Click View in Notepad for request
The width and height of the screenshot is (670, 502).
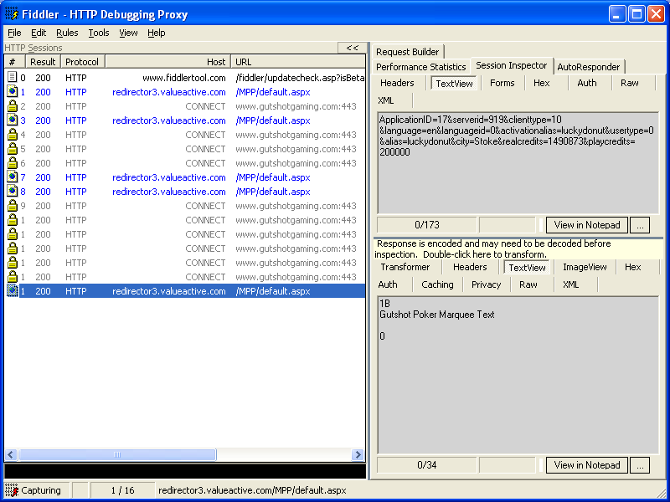coord(587,225)
